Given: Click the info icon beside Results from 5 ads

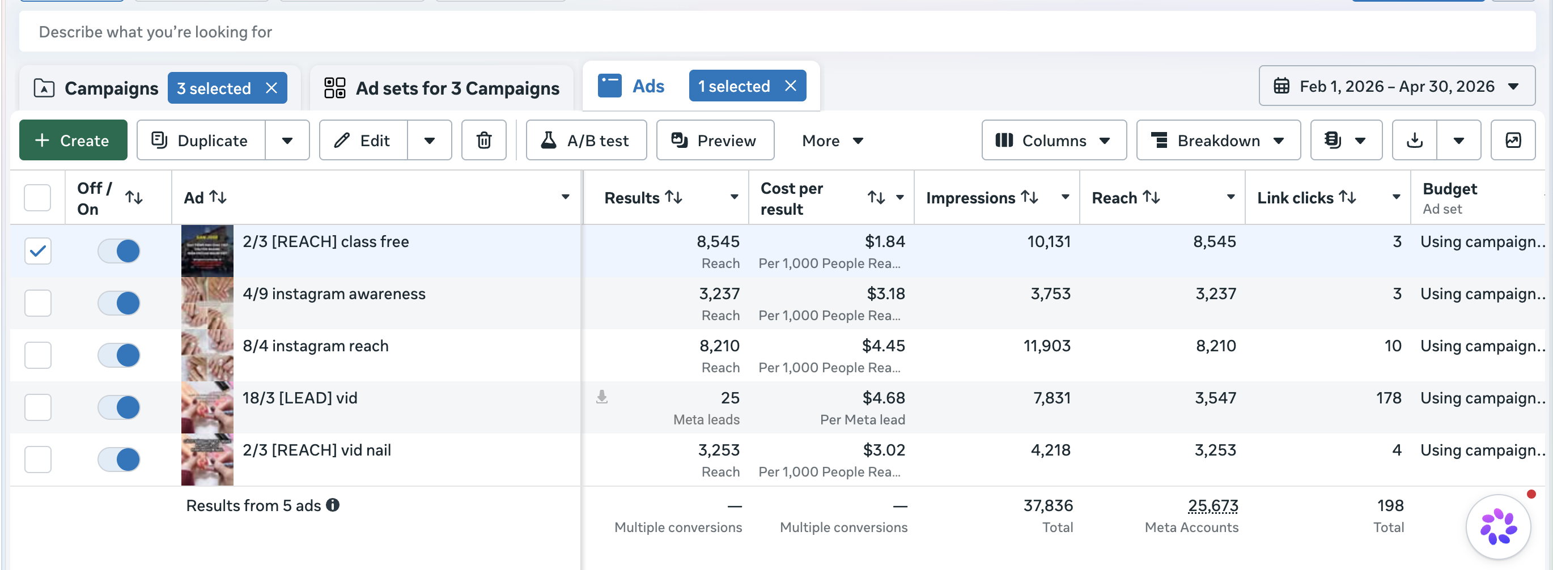Looking at the screenshot, I should [x=333, y=505].
